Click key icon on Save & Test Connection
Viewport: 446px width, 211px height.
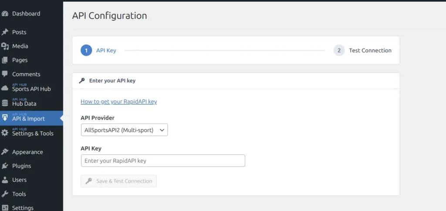click(89, 181)
